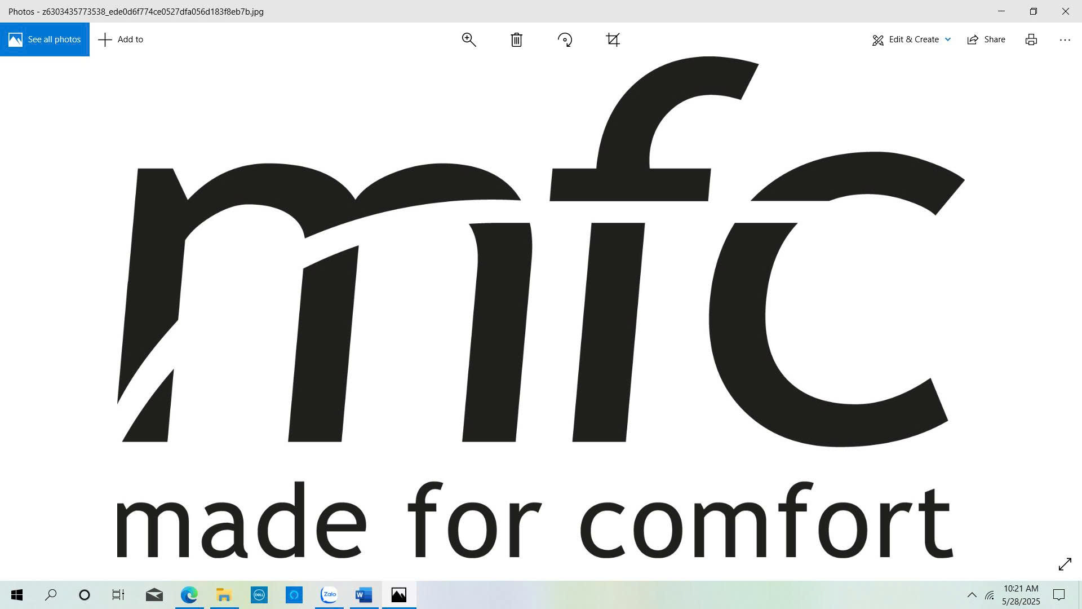Screen dimensions: 1082x609
Task: Switch to Microsoft Edge in the taskbar
Action: (x=189, y=595)
